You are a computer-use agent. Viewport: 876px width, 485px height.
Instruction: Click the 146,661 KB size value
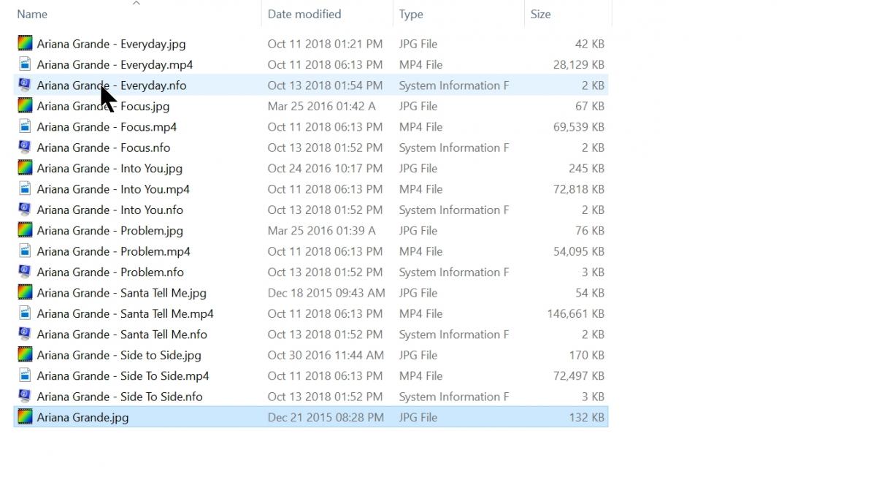(575, 313)
